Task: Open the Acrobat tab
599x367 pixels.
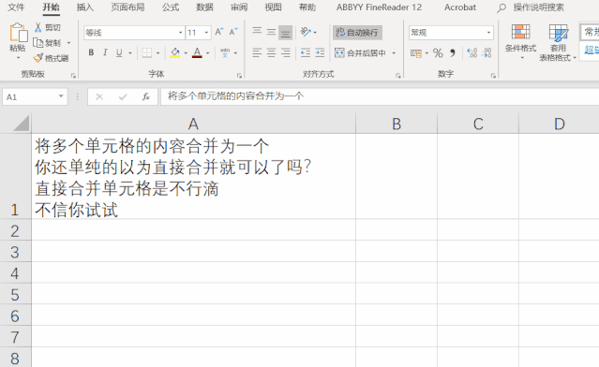Action: click(460, 7)
